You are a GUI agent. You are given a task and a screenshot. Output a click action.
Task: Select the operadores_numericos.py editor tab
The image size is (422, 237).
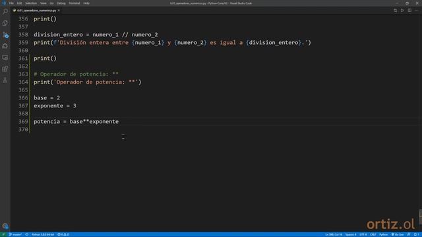coord(36,11)
